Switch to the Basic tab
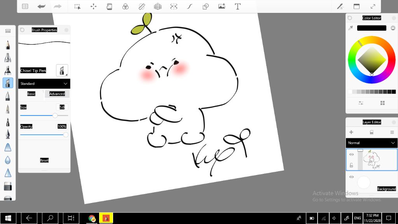 point(31,94)
